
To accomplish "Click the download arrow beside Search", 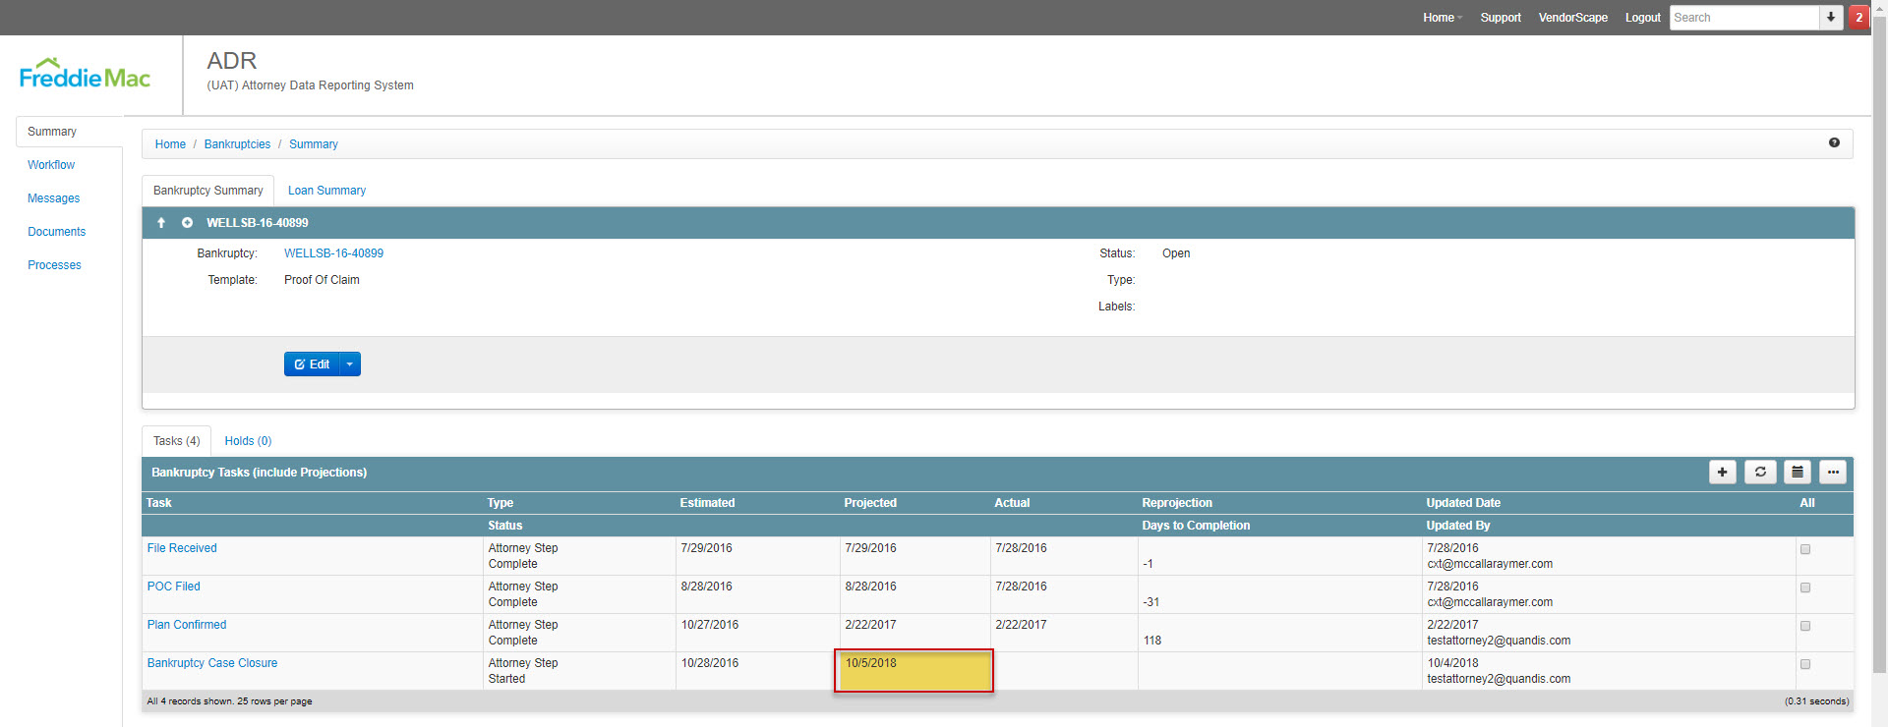I will coord(1831,18).
